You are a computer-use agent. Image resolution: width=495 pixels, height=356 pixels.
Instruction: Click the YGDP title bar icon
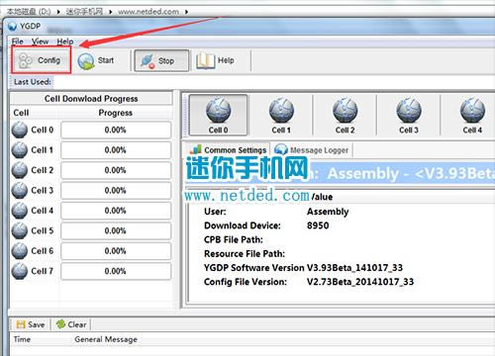click(12, 26)
